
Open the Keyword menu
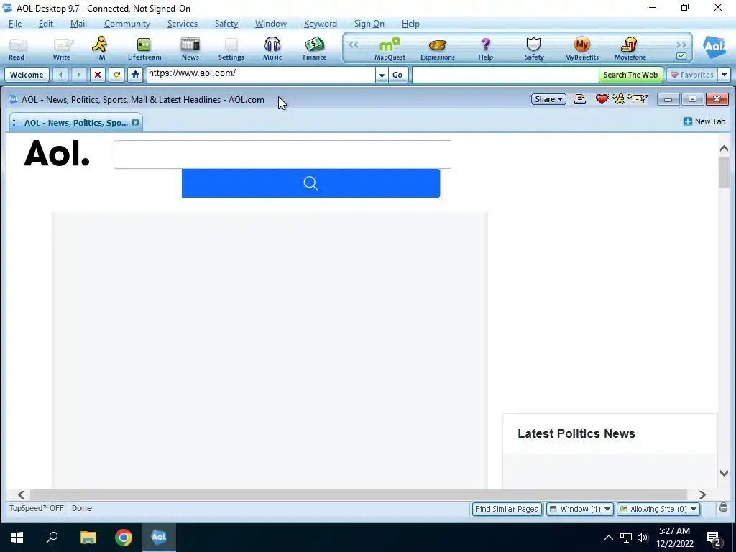(320, 24)
